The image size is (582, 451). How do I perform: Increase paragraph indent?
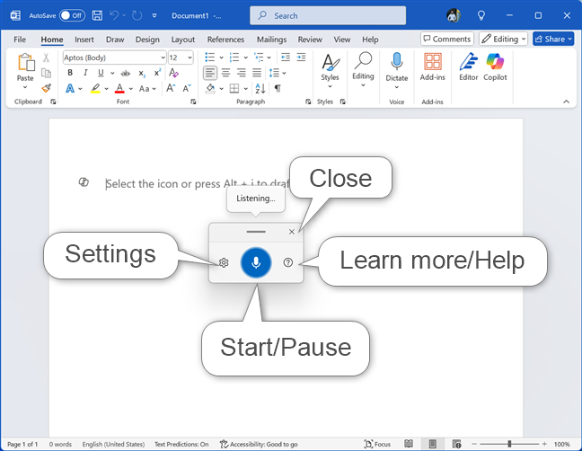[x=302, y=57]
